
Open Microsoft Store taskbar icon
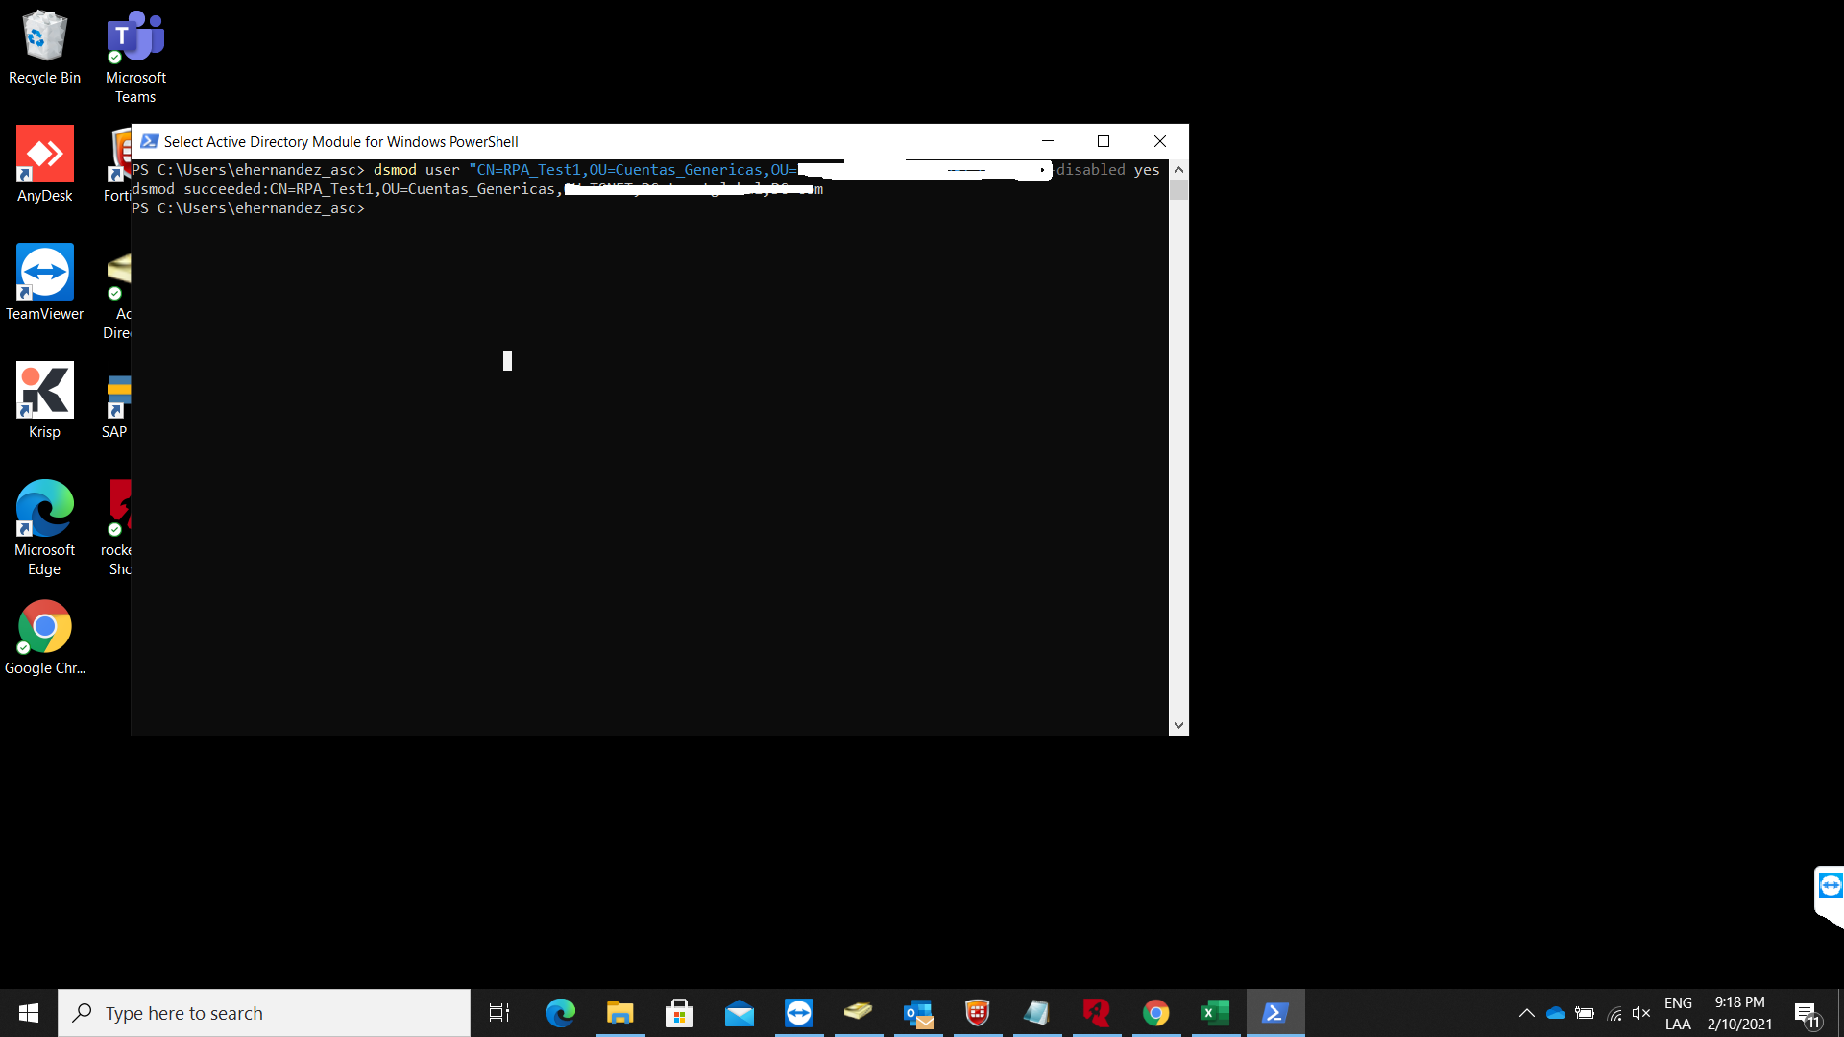[679, 1013]
